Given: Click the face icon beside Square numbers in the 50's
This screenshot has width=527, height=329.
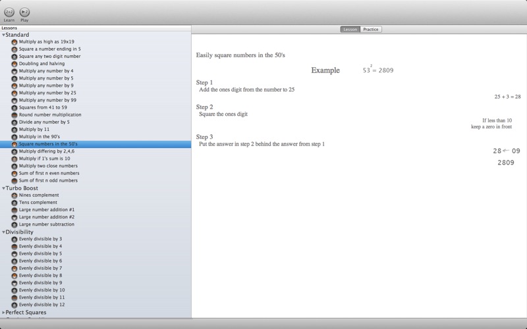Looking at the screenshot, I should 14,144.
